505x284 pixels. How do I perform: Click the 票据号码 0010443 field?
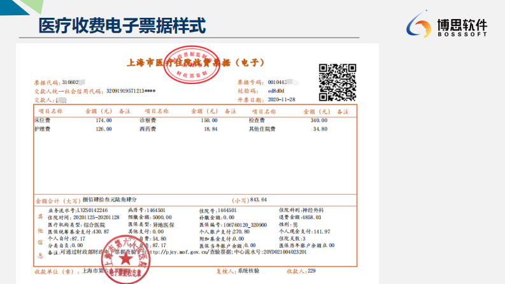point(268,82)
